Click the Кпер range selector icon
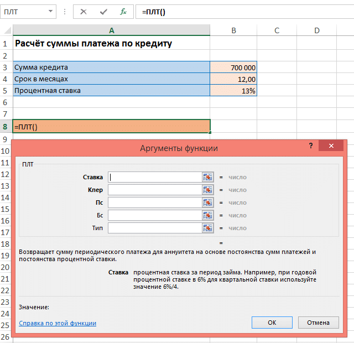Image resolution: width=354 pixels, height=343 pixels. pyautogui.click(x=208, y=190)
